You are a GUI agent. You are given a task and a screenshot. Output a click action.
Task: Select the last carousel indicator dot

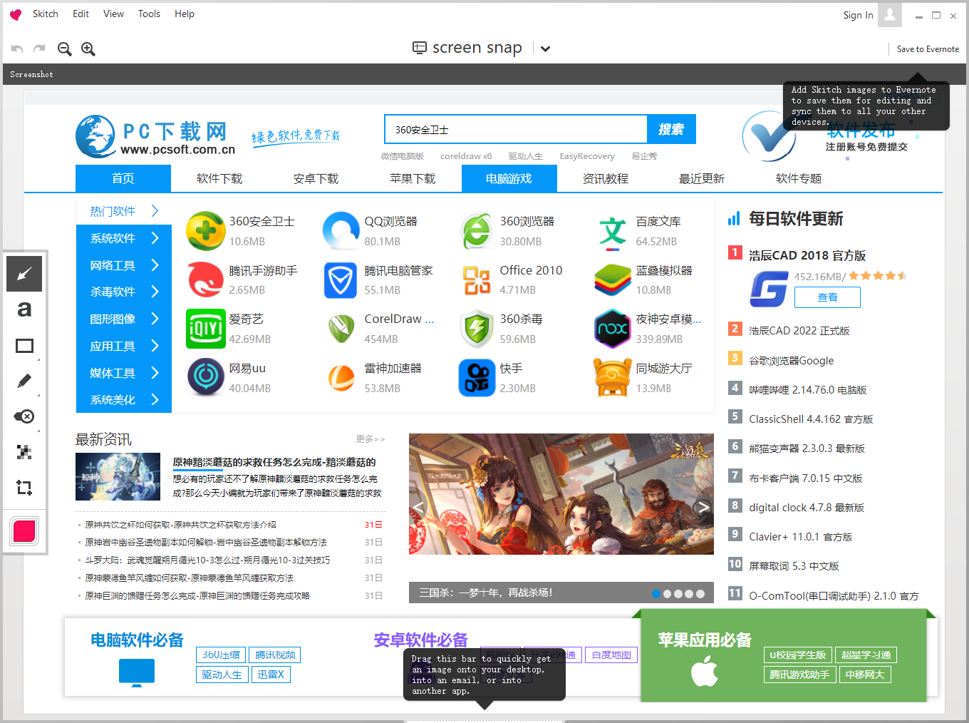pos(700,593)
